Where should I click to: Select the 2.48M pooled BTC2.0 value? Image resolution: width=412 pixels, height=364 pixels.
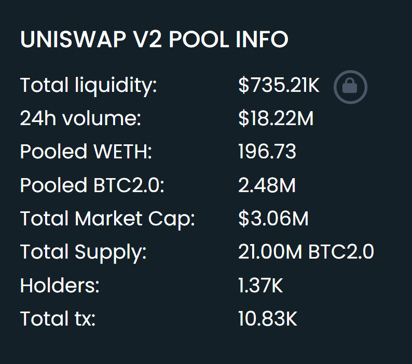point(267,185)
